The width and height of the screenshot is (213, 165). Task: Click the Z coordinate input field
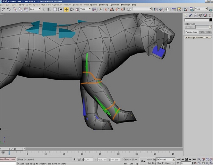pyautogui.click(x=116, y=159)
